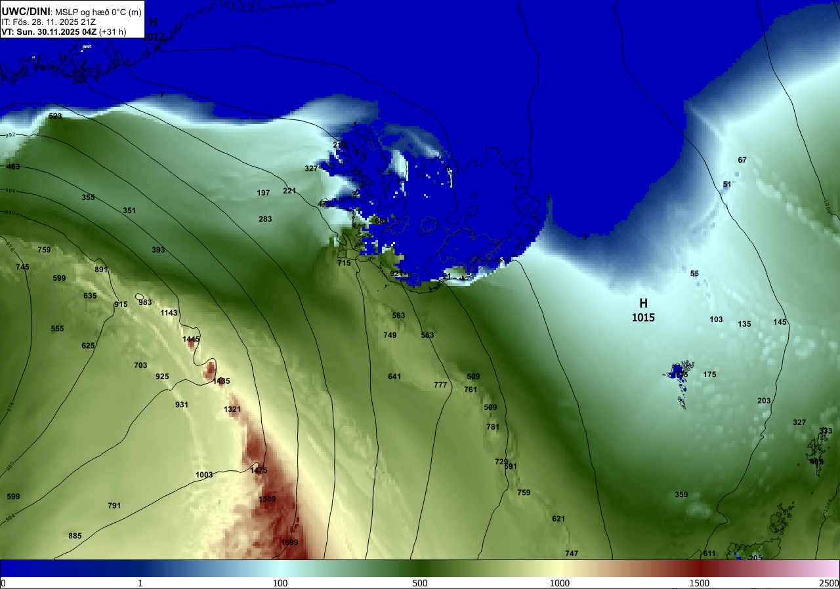This screenshot has width=840, height=589.
Task: Select the map value '103'
Action: coord(716,319)
